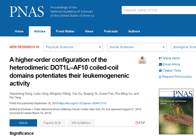
Task: Open the Biological Sciences dropdown
Action: tap(184, 47)
